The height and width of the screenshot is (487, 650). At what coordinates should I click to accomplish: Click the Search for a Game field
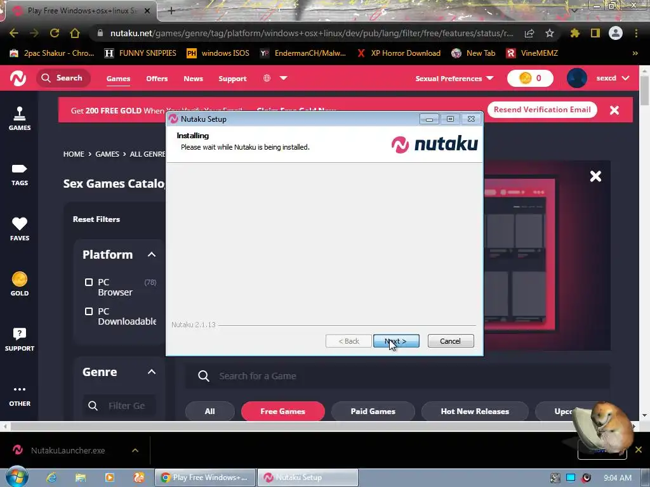coord(397,376)
